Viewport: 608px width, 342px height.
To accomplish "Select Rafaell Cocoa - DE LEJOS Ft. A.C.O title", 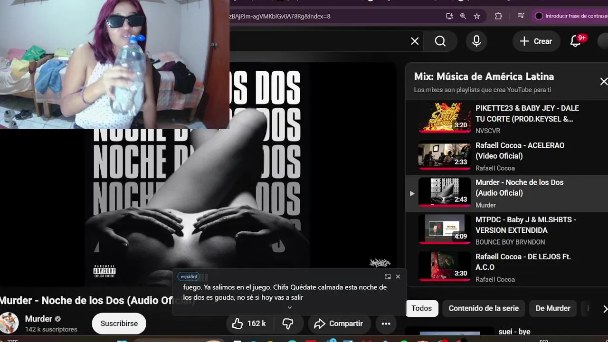I will coord(523,262).
